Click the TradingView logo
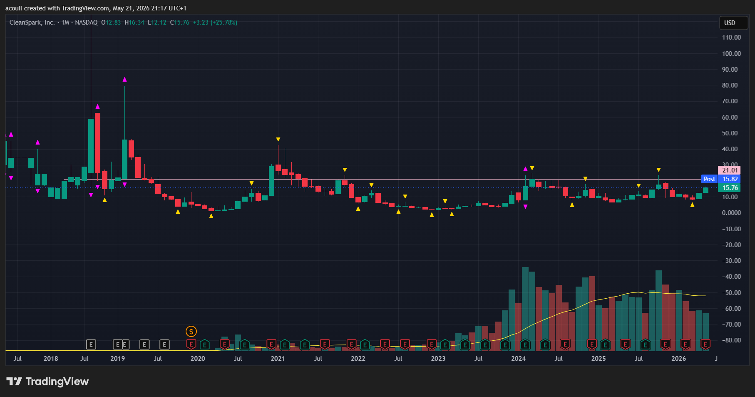This screenshot has height=397, width=755. point(47,381)
